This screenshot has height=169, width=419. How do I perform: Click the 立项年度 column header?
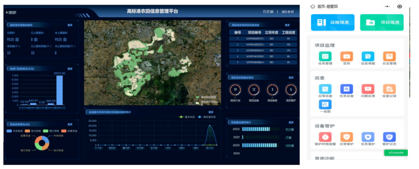[272, 32]
